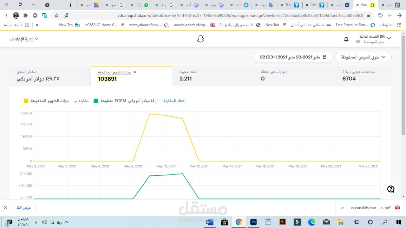Image resolution: width=406 pixels, height=228 pixels.
Task: Open the help chat bubble icon
Action: 391,189
